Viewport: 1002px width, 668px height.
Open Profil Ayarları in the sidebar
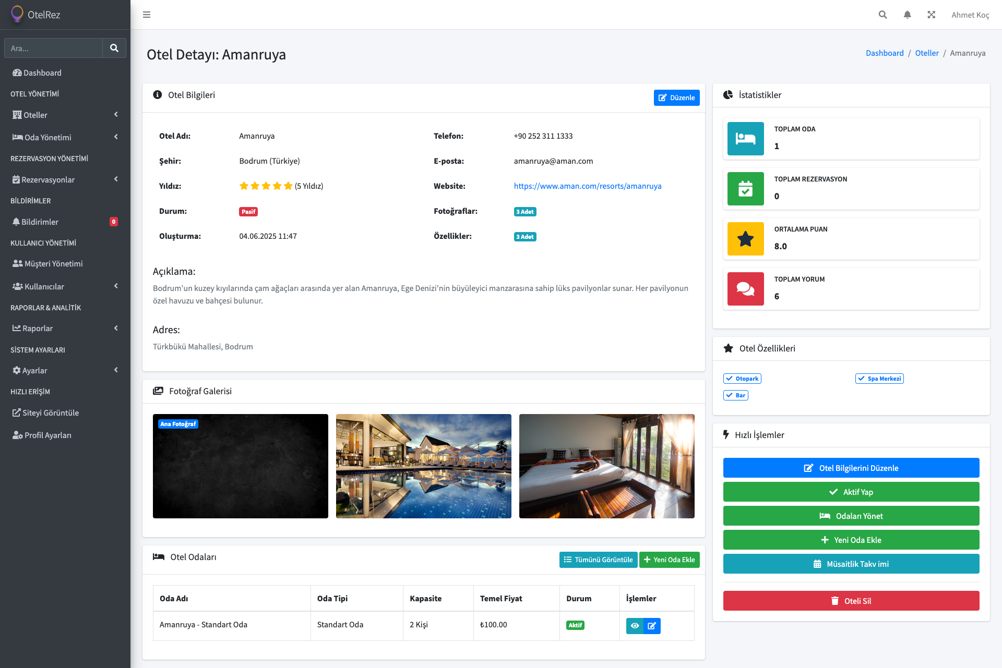[65, 435]
